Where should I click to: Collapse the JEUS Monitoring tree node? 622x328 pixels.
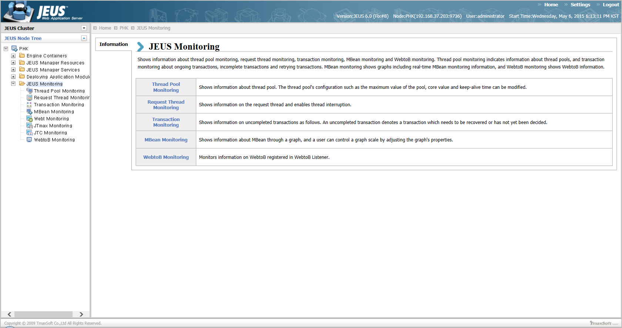[x=13, y=84]
